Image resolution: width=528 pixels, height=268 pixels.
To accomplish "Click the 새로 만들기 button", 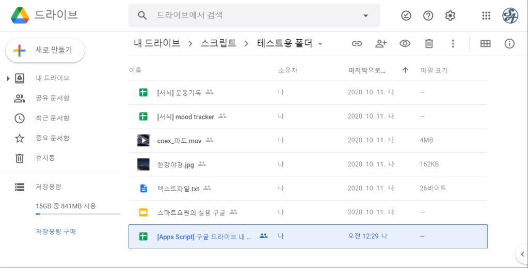I will (45, 50).
